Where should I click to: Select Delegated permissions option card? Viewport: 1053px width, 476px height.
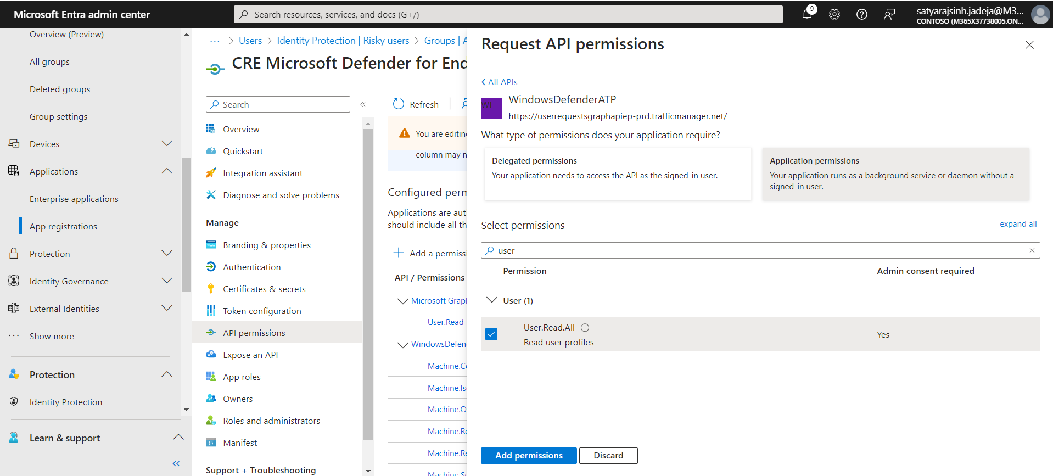click(618, 174)
